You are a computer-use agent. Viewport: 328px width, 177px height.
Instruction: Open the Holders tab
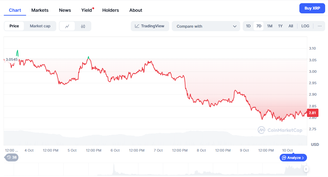pos(110,10)
